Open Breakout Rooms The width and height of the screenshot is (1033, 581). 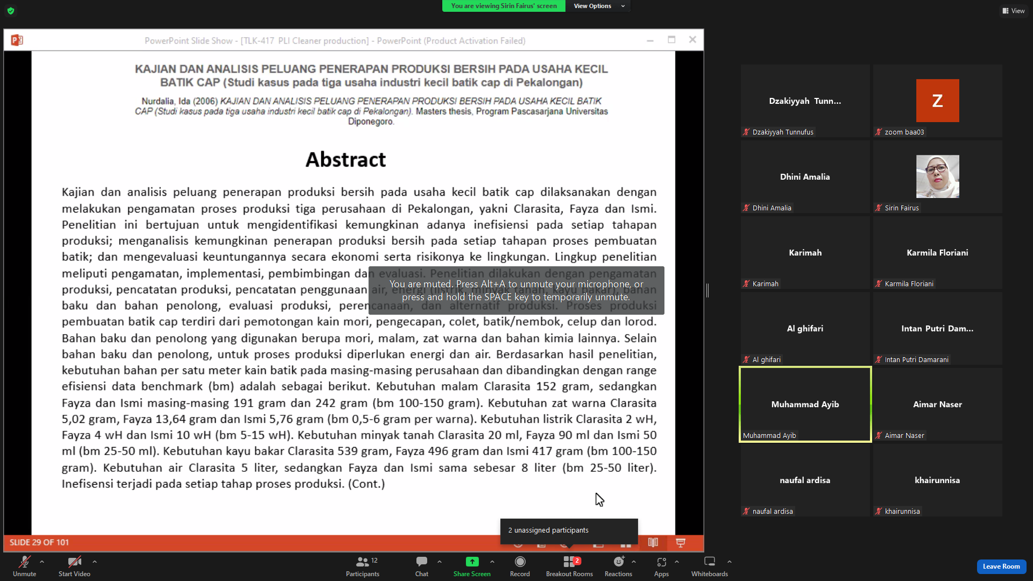(569, 566)
